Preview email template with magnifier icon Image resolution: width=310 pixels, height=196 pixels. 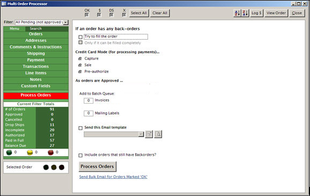pos(158,134)
